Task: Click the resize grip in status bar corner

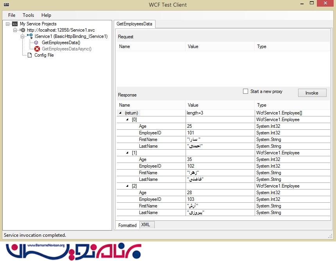Action: (x=330, y=236)
